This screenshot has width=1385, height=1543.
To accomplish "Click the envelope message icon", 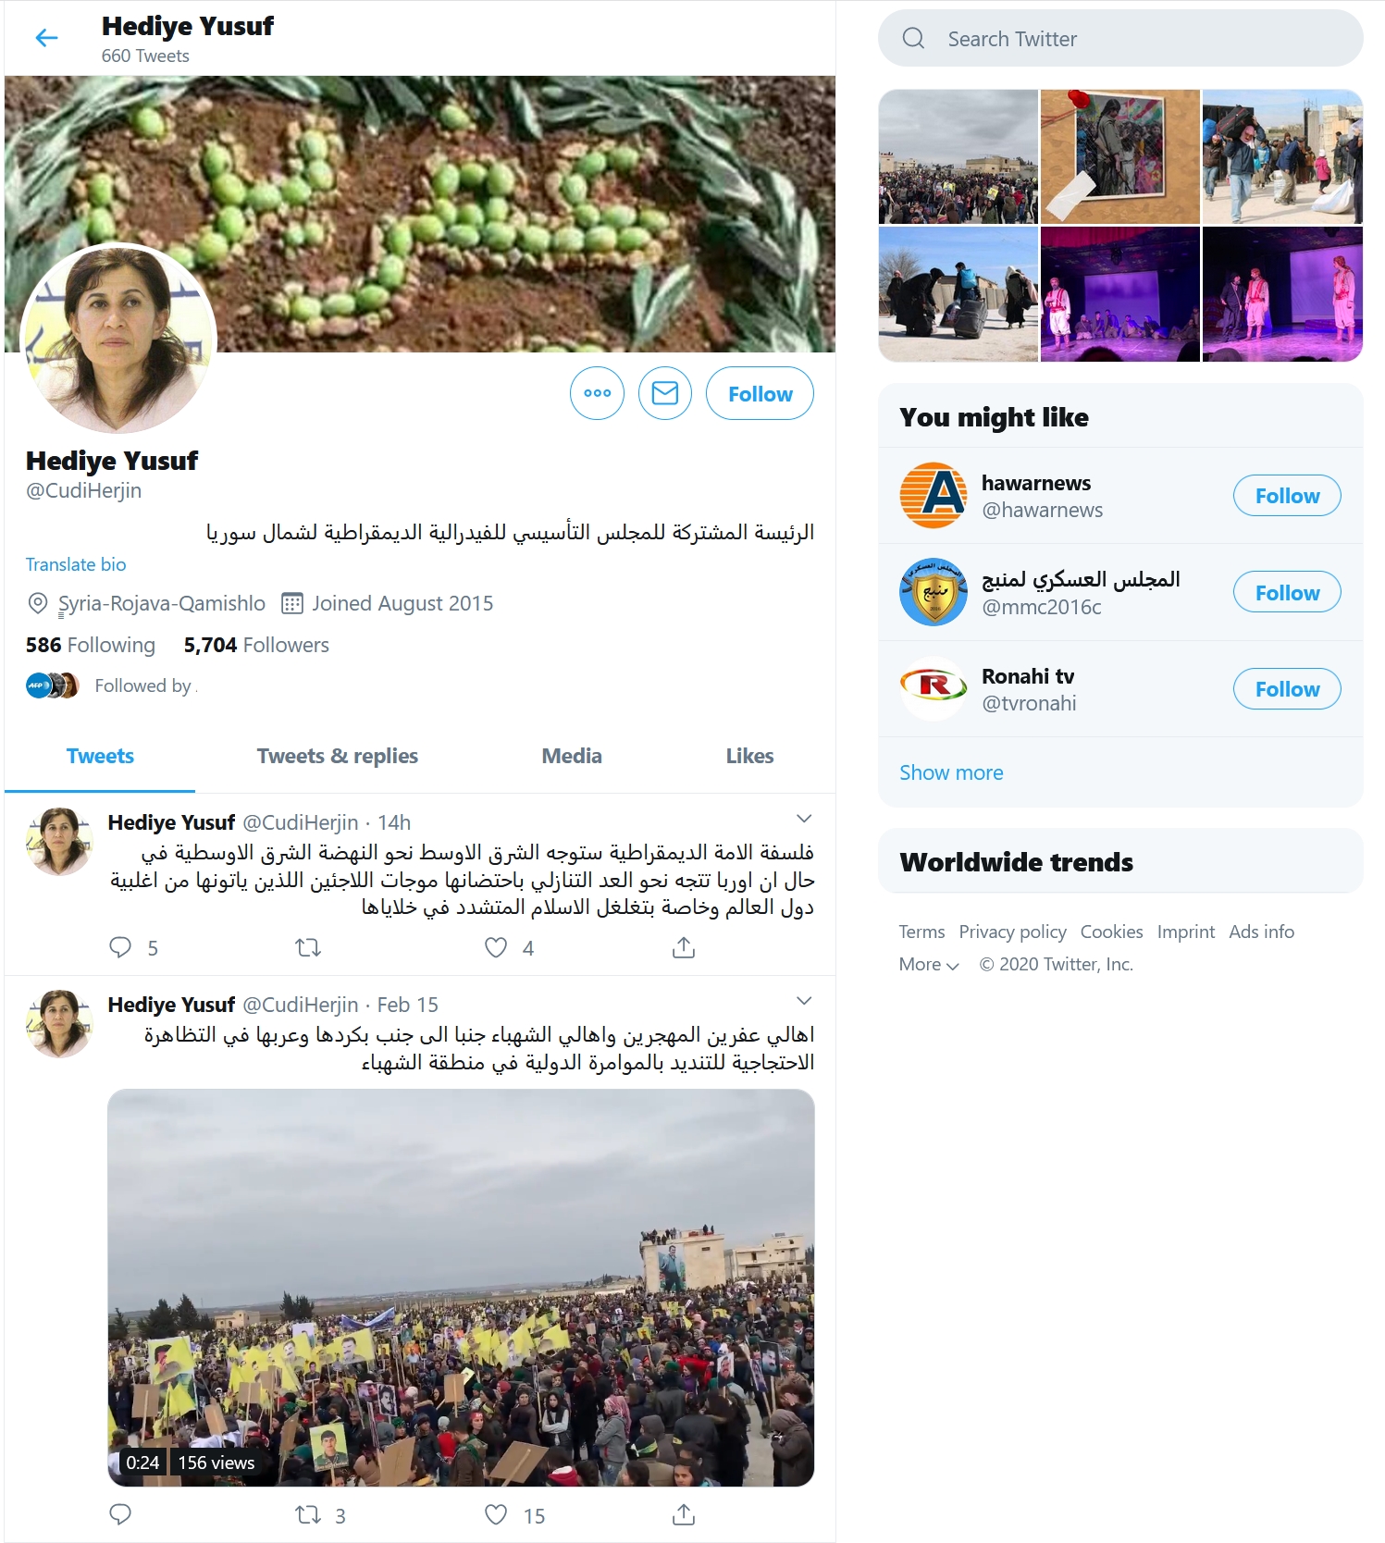I will pyautogui.click(x=665, y=393).
